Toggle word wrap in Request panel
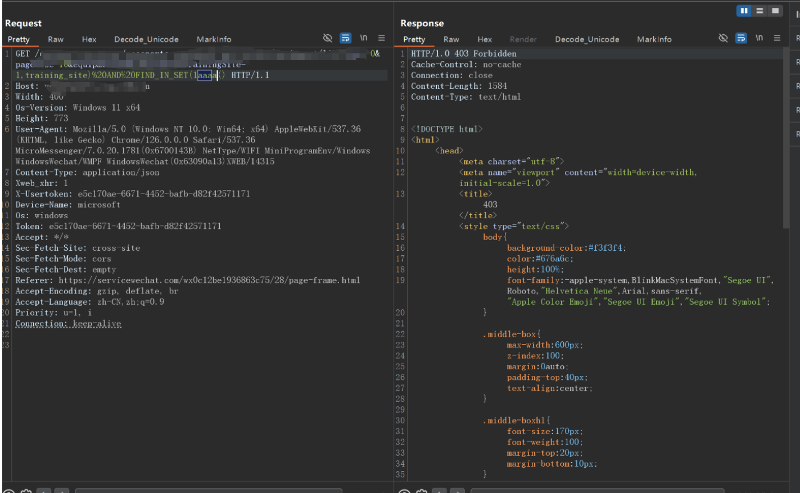This screenshot has width=800, height=493. point(346,38)
